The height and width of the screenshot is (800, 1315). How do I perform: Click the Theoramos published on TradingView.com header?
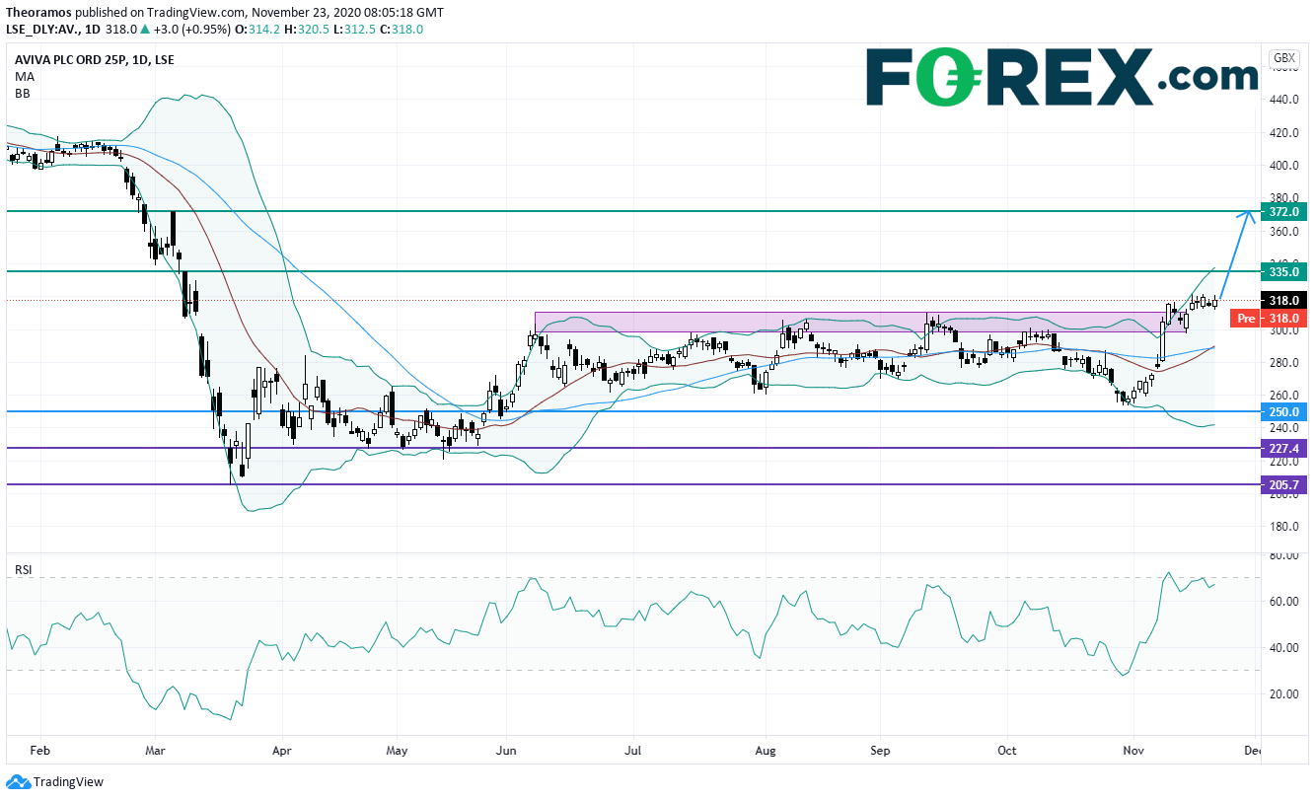(225, 13)
